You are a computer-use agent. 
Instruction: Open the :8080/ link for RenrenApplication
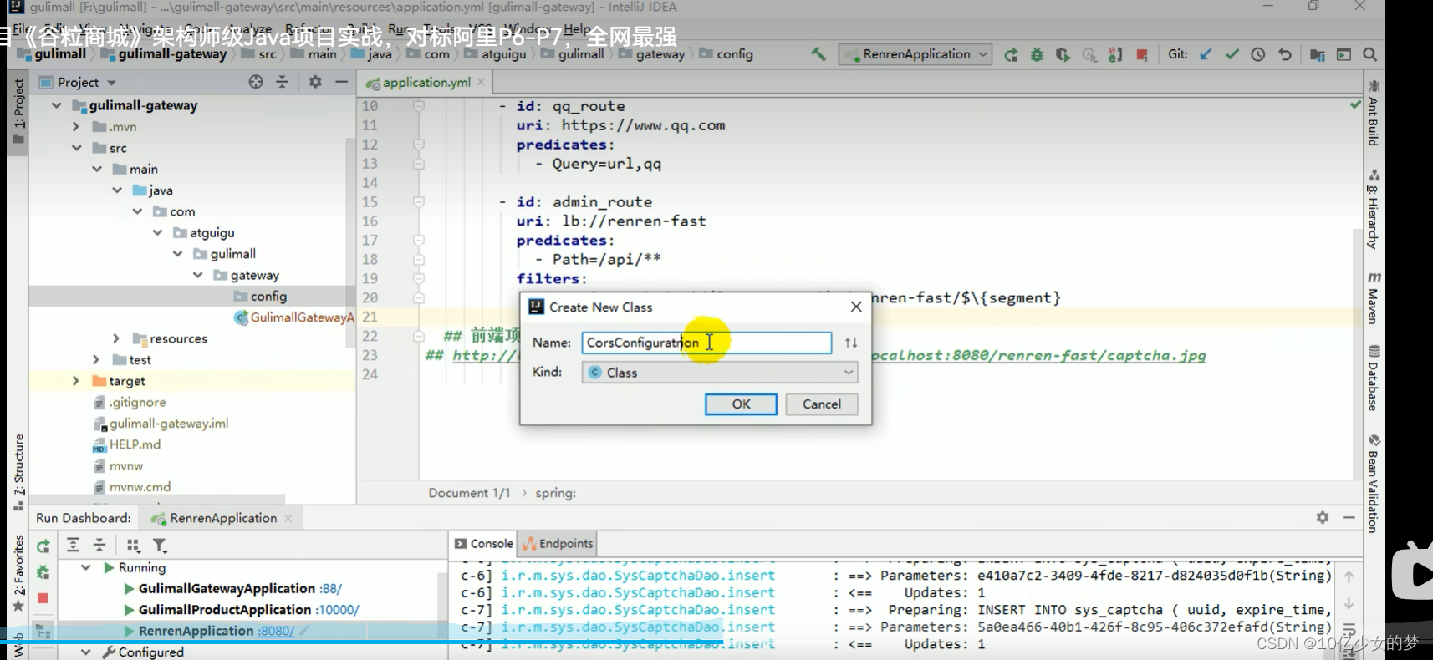pyautogui.click(x=276, y=631)
